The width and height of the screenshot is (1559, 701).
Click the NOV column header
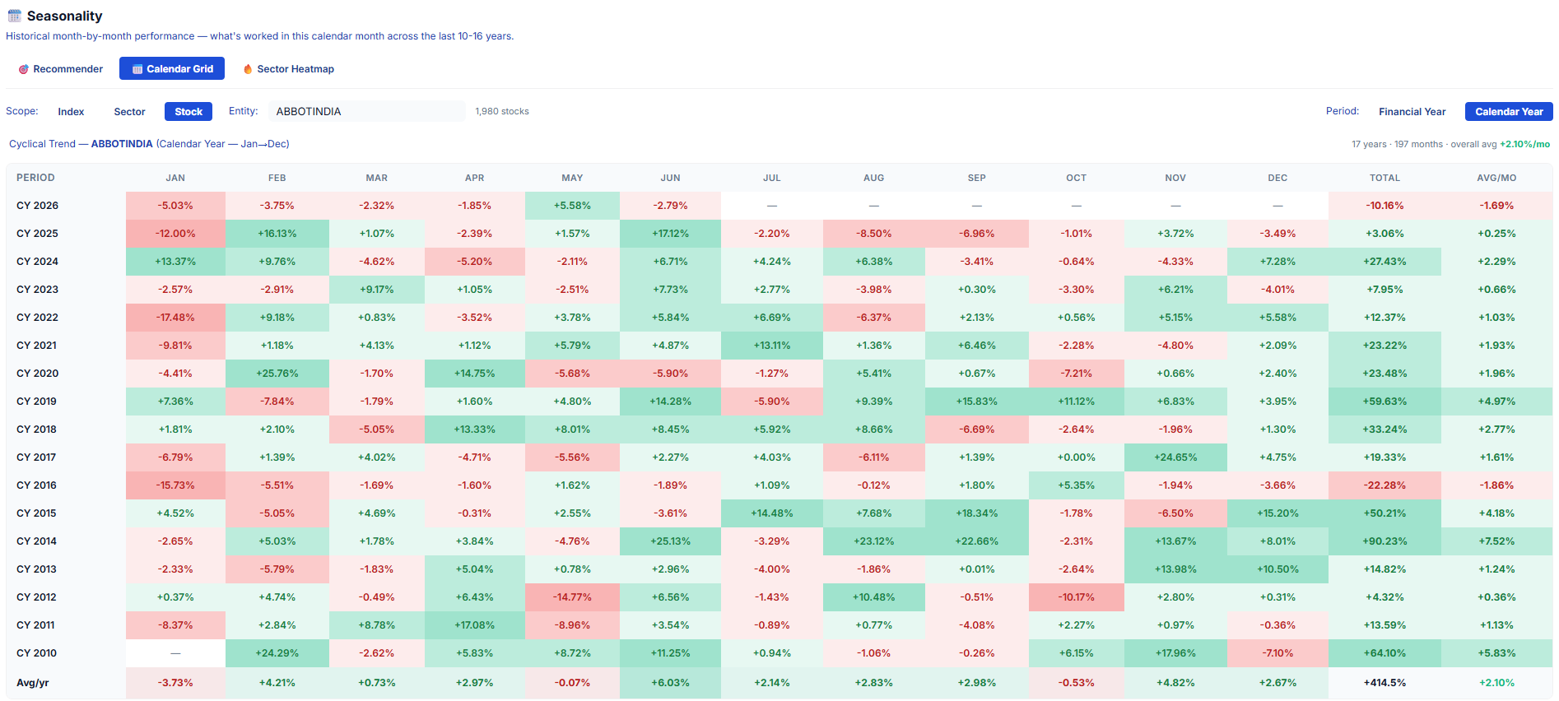tap(1175, 178)
